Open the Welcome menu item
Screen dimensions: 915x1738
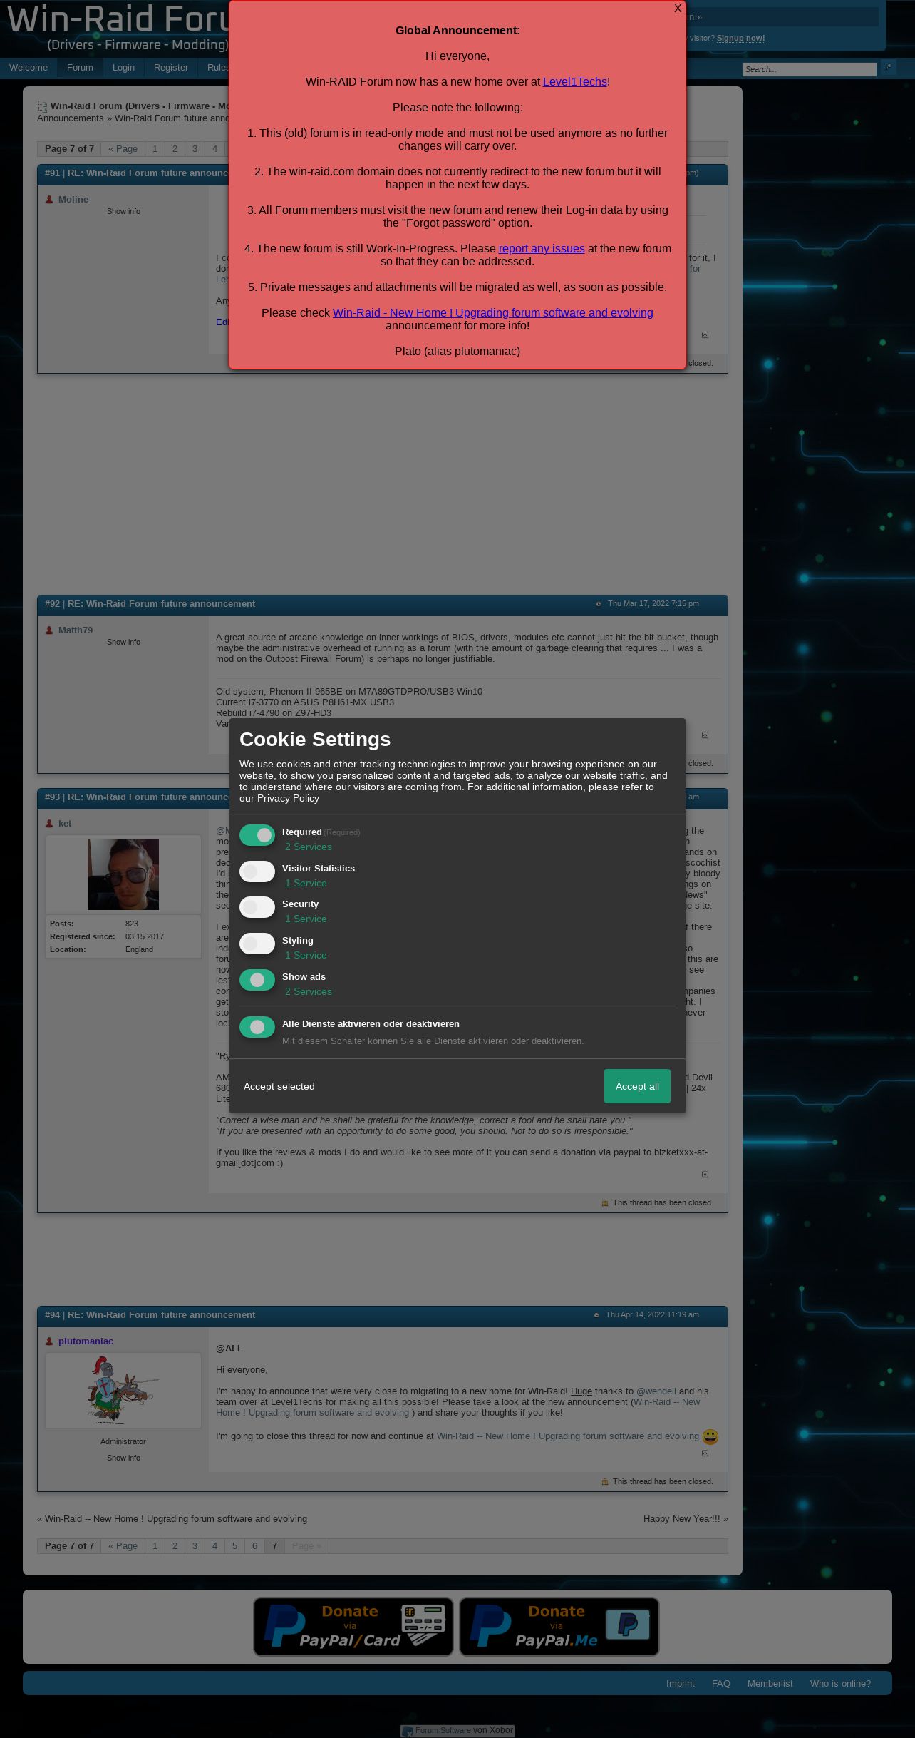tap(29, 68)
